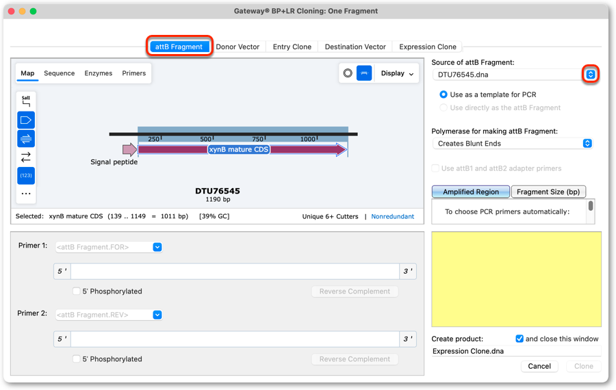
Task: Open the Sequence view tab
Action: click(60, 73)
